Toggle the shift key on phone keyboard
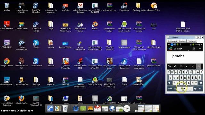The width and height of the screenshot is (205, 115). 169,83
